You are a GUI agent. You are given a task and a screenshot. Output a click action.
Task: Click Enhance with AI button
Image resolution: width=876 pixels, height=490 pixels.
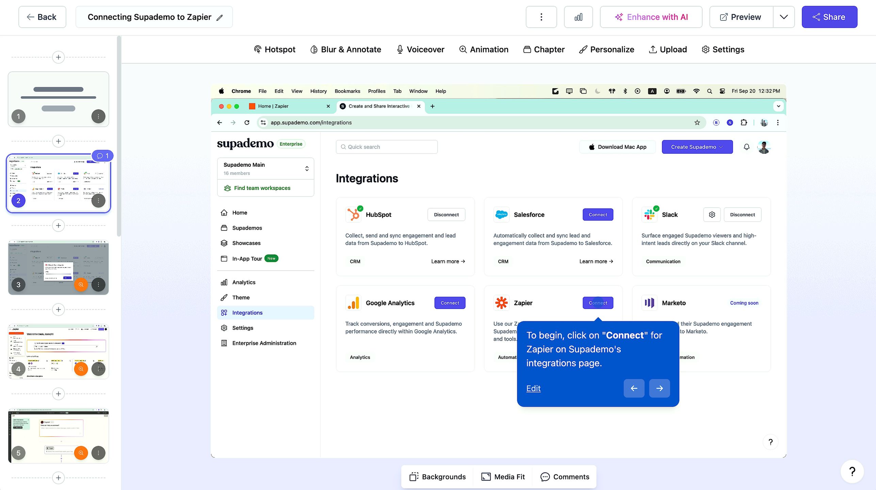[651, 17]
